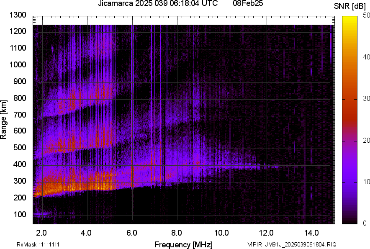
Task: Click the VIPIR JM91J file name label
Action: [292, 244]
